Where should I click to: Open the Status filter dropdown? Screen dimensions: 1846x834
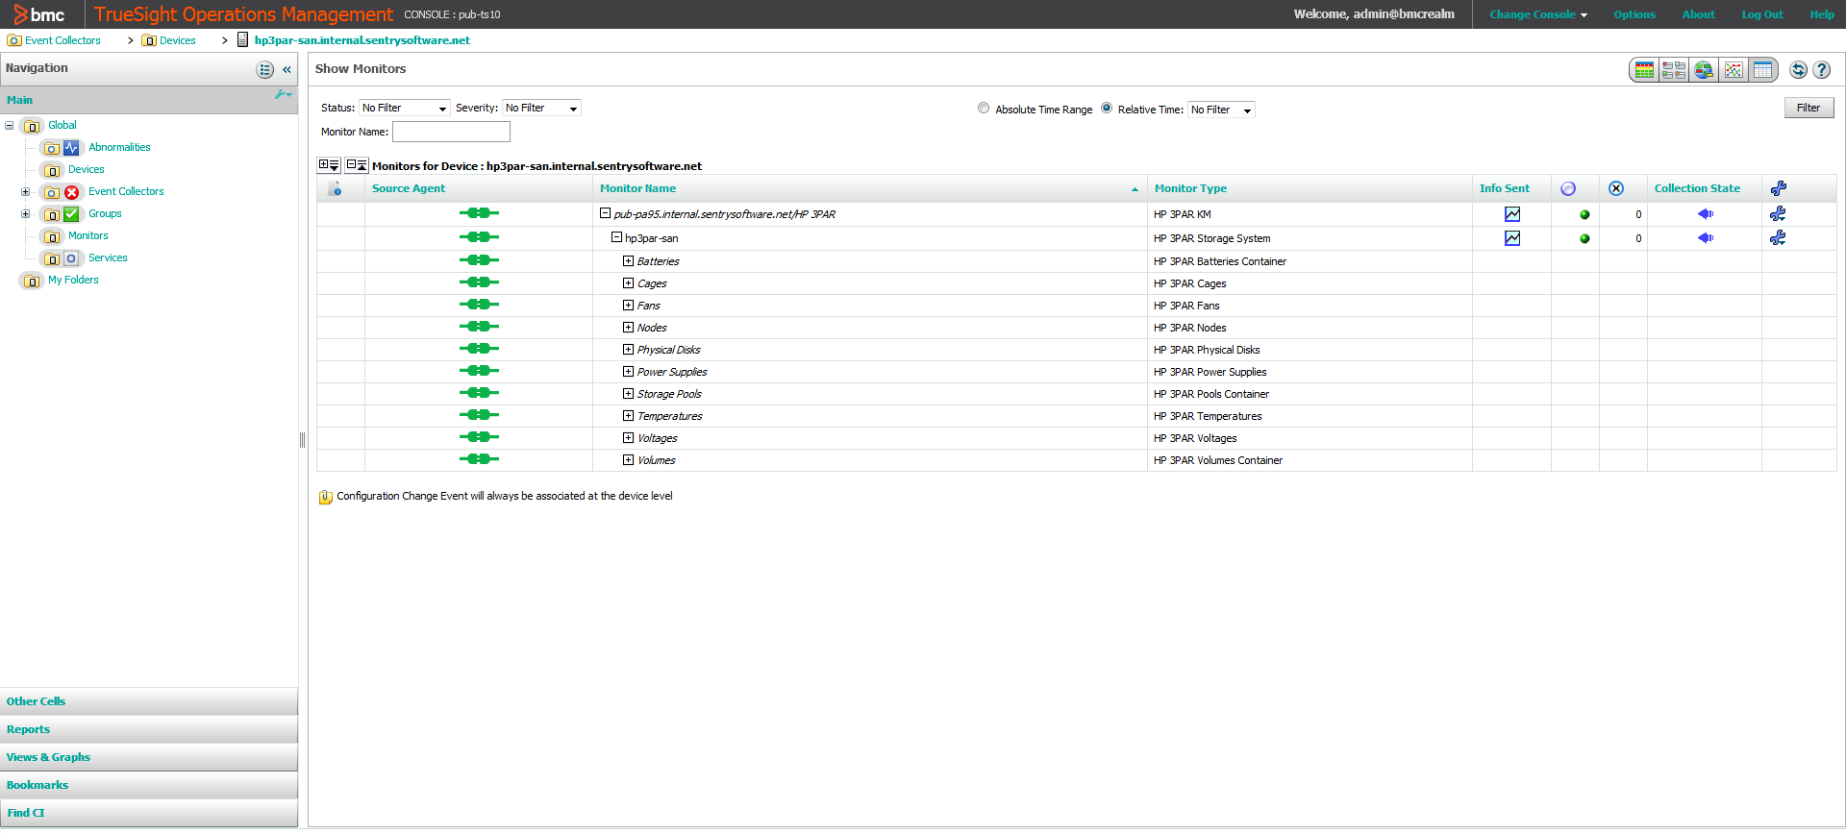coord(405,108)
